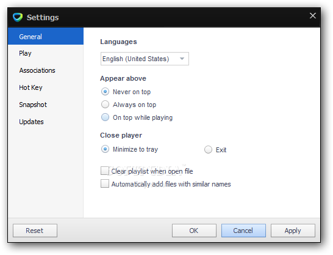
Task: Click the Reset button
Action: pyautogui.click(x=35, y=231)
